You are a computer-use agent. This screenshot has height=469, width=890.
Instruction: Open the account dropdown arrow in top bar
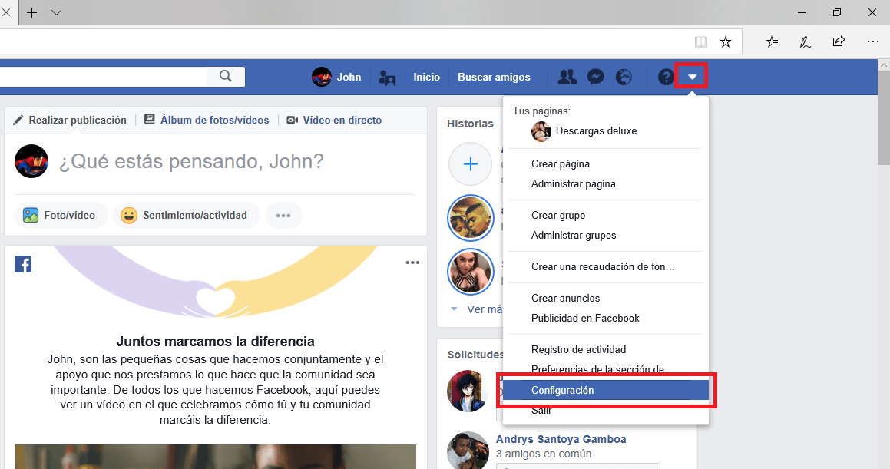(692, 77)
